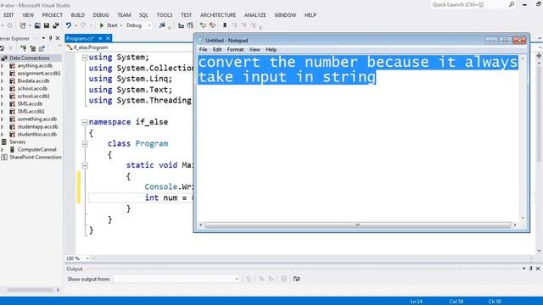Open the SQL menu
The image size is (543, 305).
click(143, 15)
